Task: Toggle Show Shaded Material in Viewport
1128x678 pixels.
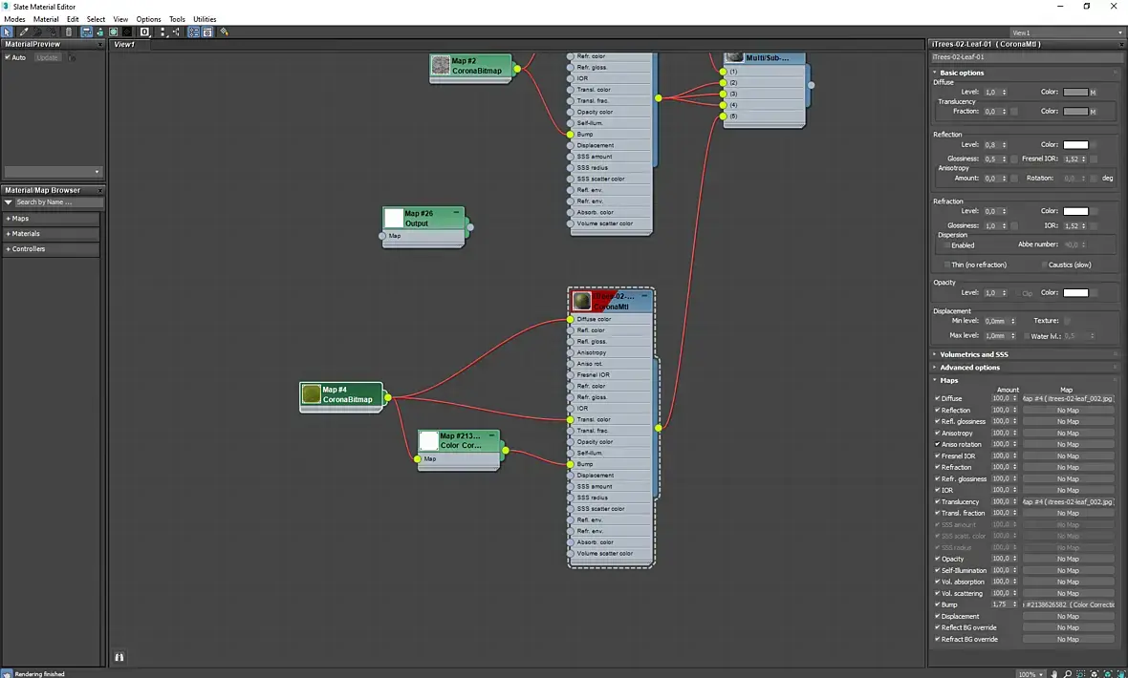Action: 113,32
